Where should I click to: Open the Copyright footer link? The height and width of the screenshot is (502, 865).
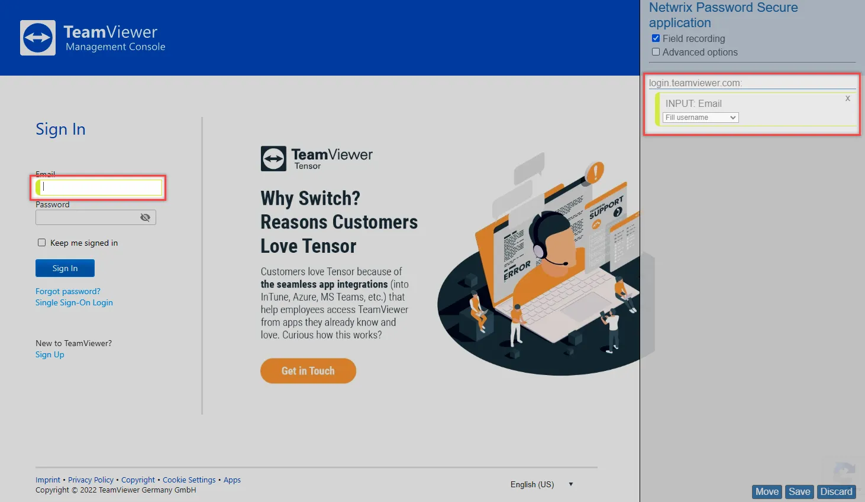pos(138,480)
